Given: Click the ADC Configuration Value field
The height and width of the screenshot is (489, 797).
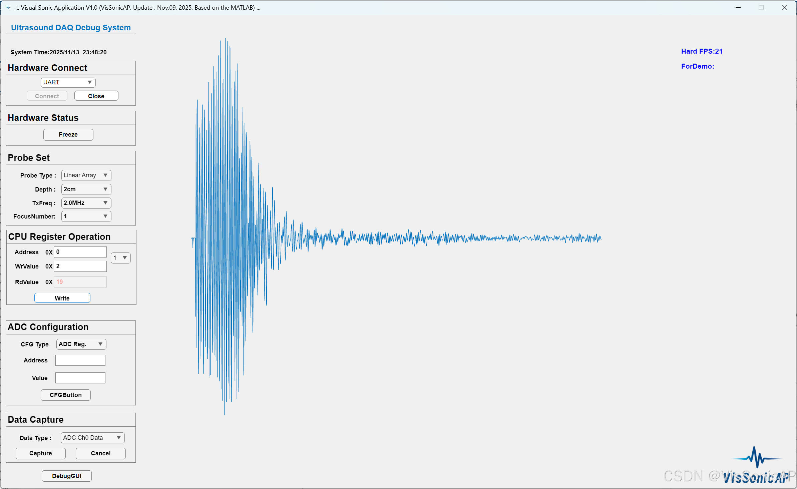Looking at the screenshot, I should coord(80,378).
